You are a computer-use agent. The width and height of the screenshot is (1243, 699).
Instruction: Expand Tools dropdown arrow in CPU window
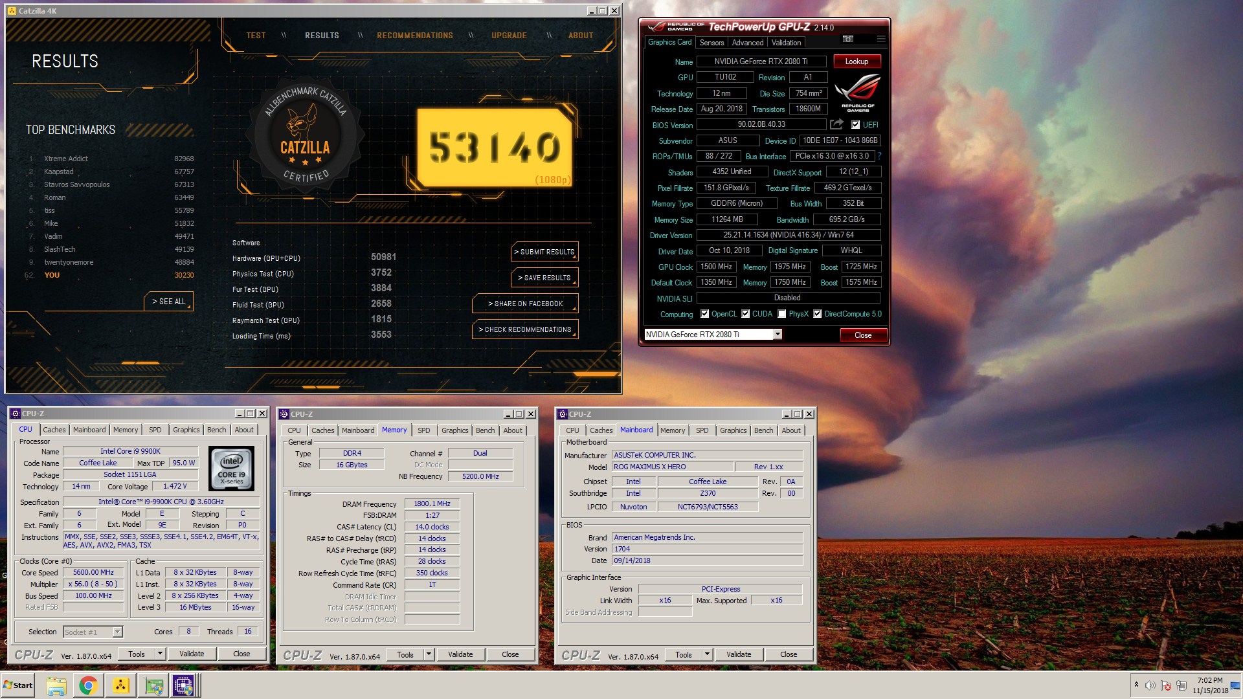pyautogui.click(x=160, y=654)
